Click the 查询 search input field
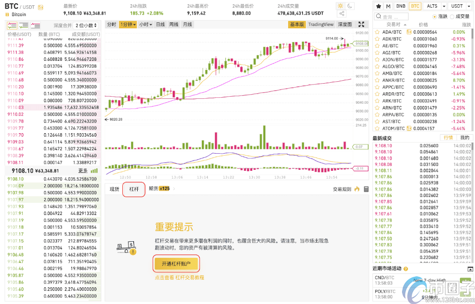 click(x=391, y=16)
